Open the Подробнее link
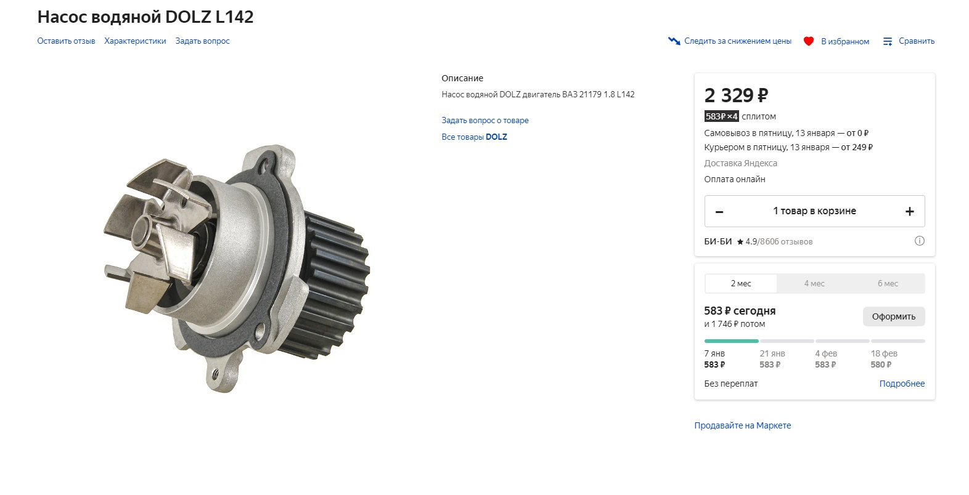969x495 pixels. [902, 384]
